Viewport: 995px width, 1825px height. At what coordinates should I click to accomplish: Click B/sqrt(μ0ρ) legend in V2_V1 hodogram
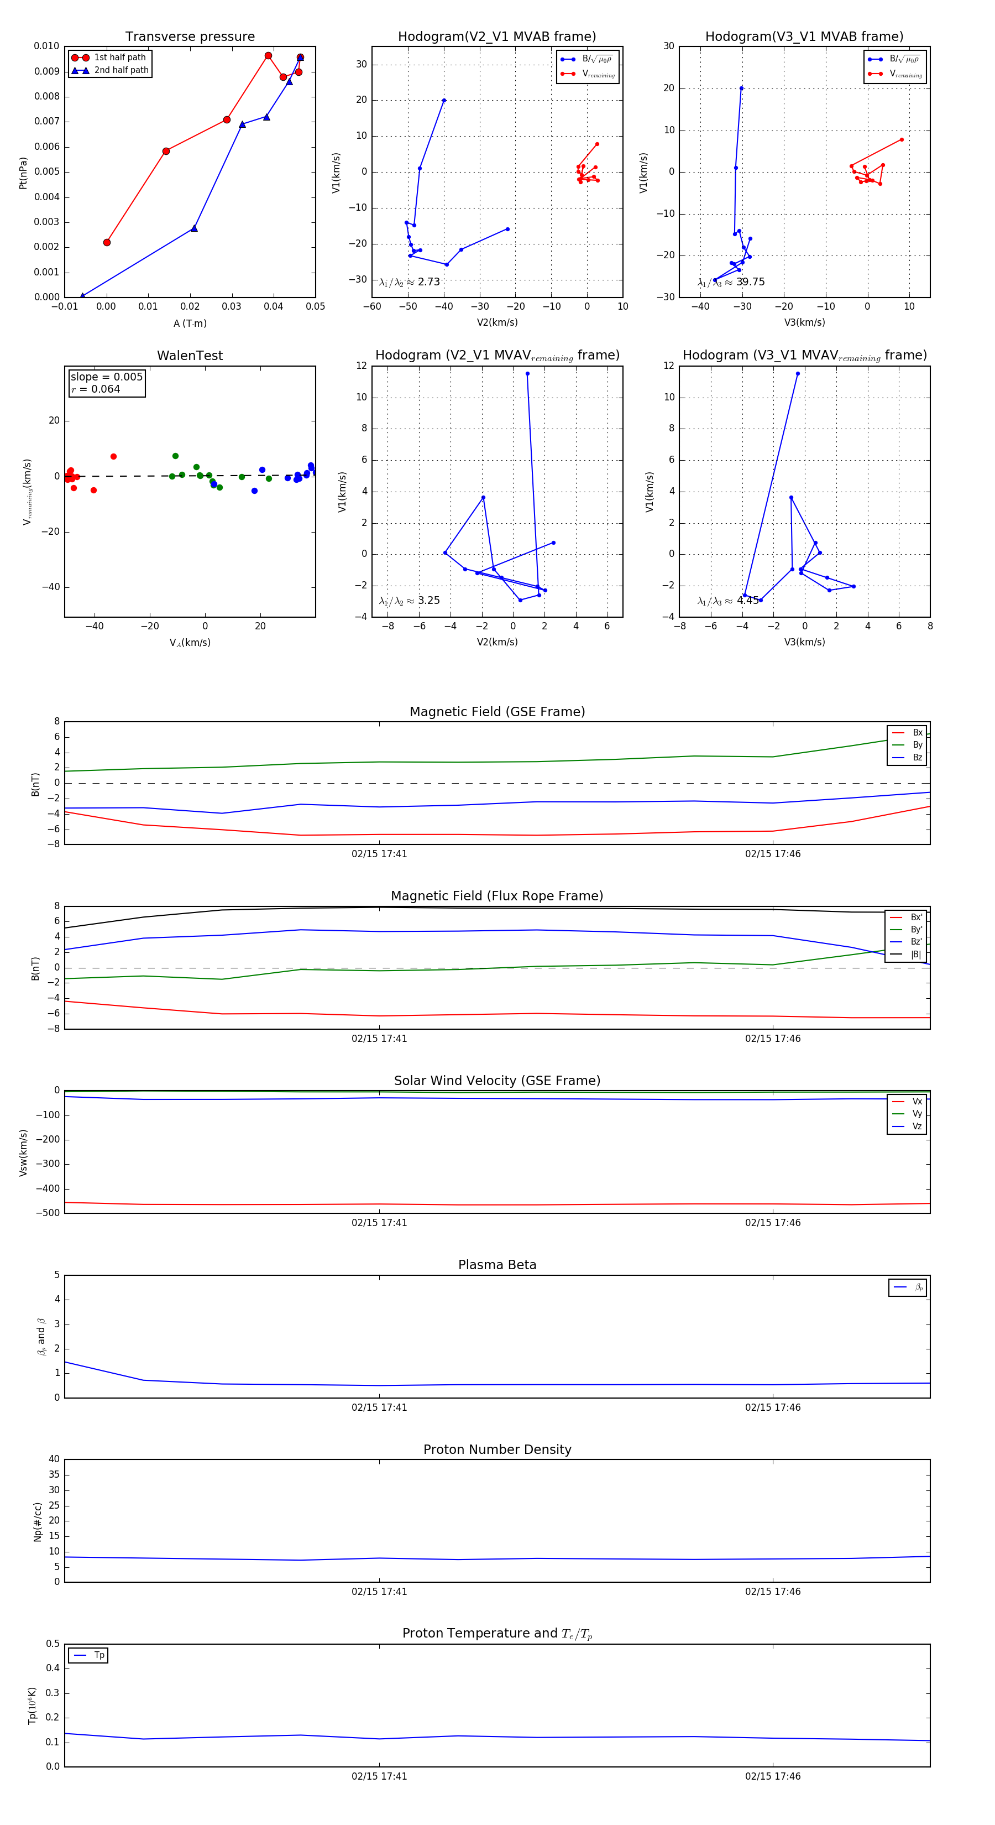[587, 59]
